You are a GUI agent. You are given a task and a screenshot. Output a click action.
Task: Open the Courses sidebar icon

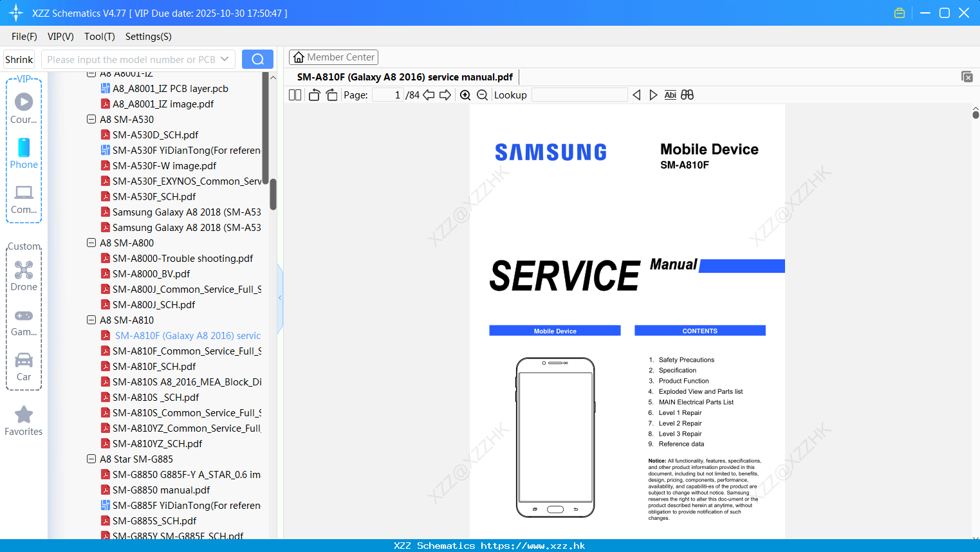pyautogui.click(x=24, y=108)
